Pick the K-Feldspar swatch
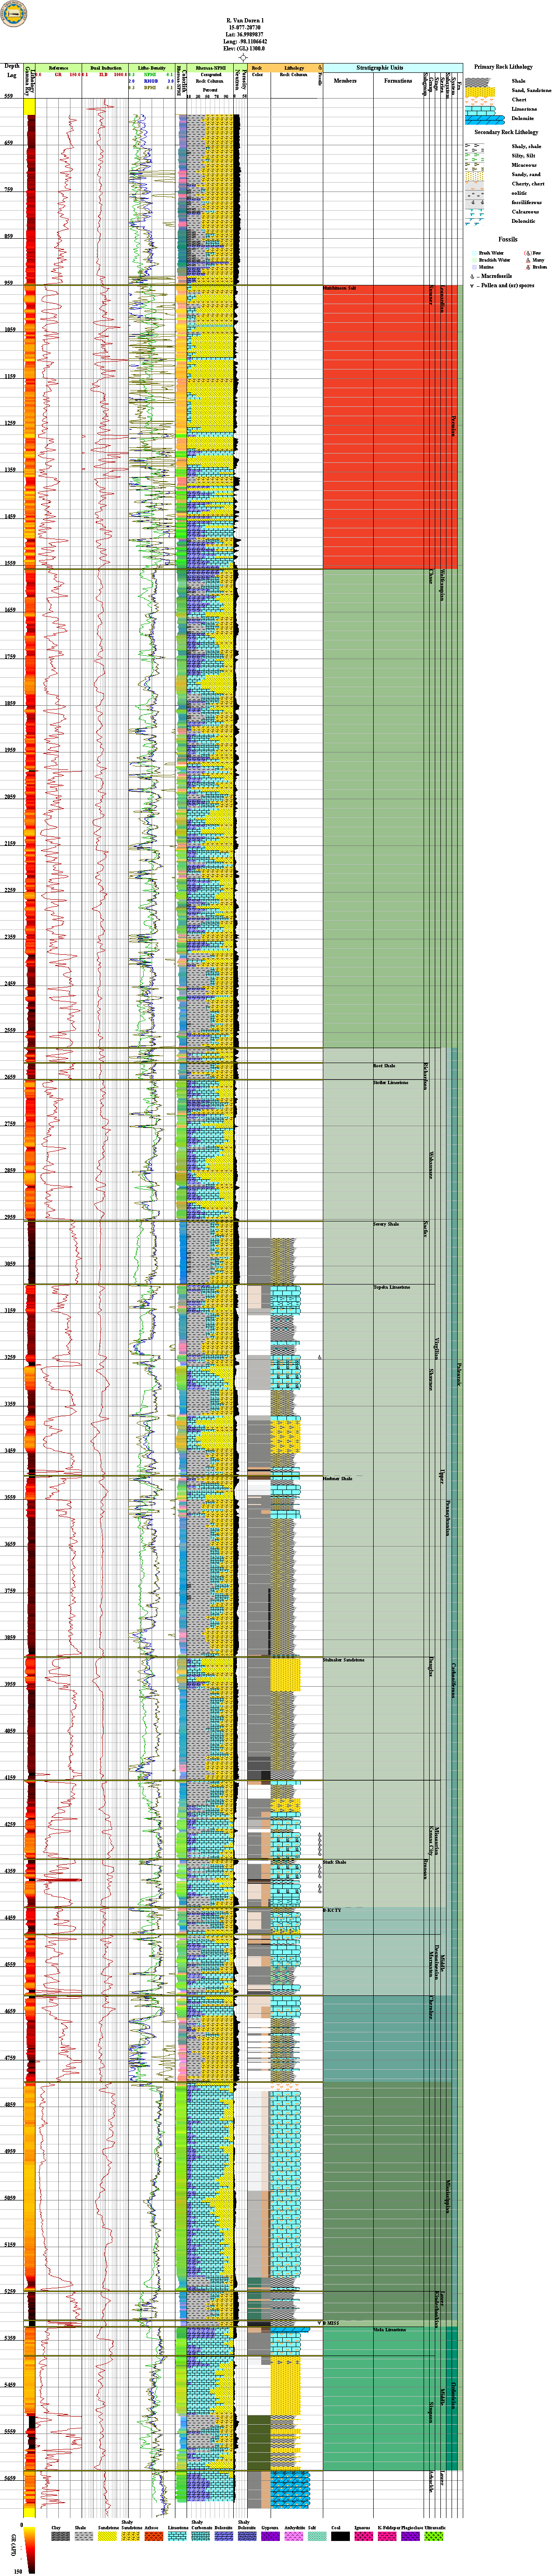This screenshot has height=2576, width=557. pyautogui.click(x=386, y=2536)
